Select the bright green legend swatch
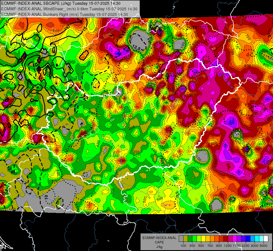 pos(195,239)
